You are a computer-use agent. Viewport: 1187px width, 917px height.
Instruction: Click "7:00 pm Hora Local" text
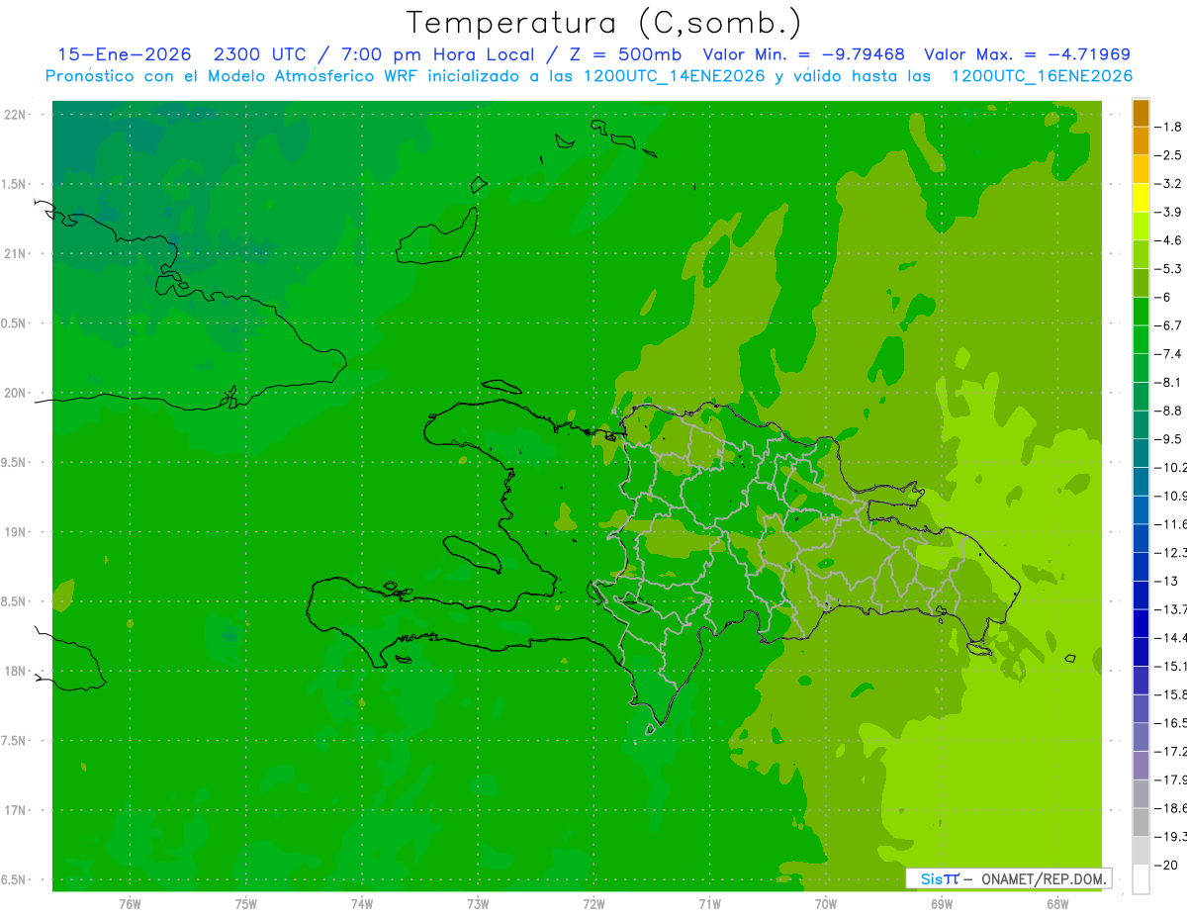click(x=437, y=54)
